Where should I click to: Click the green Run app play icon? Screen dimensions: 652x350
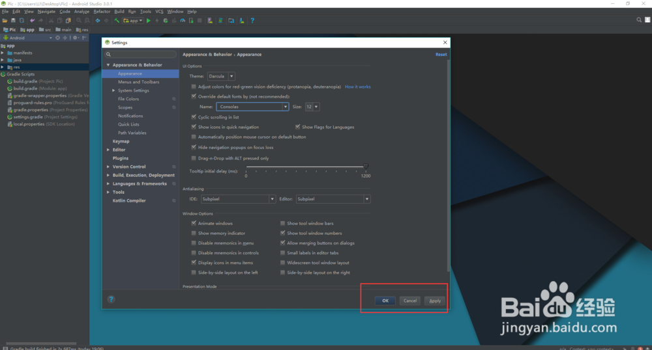click(149, 20)
